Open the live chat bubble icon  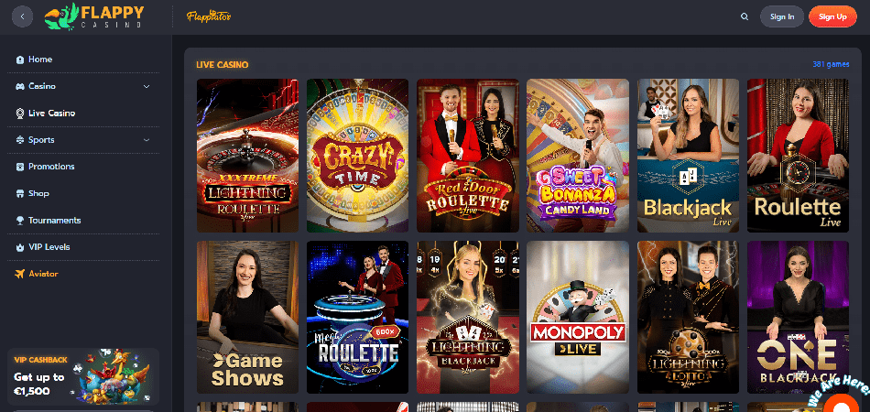coord(843,404)
